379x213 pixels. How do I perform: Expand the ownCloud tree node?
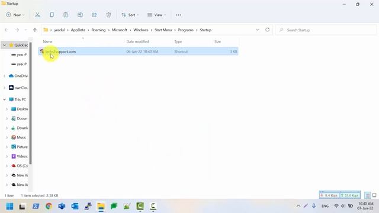[x=4, y=88]
